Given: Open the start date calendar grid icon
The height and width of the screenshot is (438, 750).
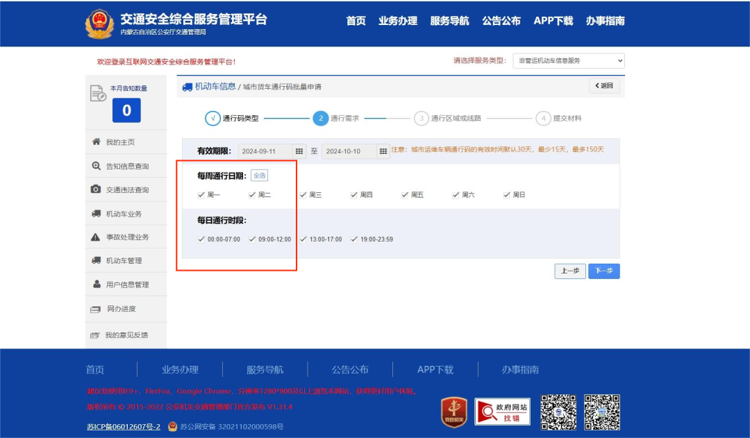Looking at the screenshot, I should (299, 151).
